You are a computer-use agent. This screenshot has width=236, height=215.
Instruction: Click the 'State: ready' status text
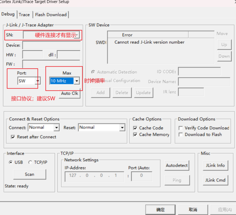(x=17, y=186)
